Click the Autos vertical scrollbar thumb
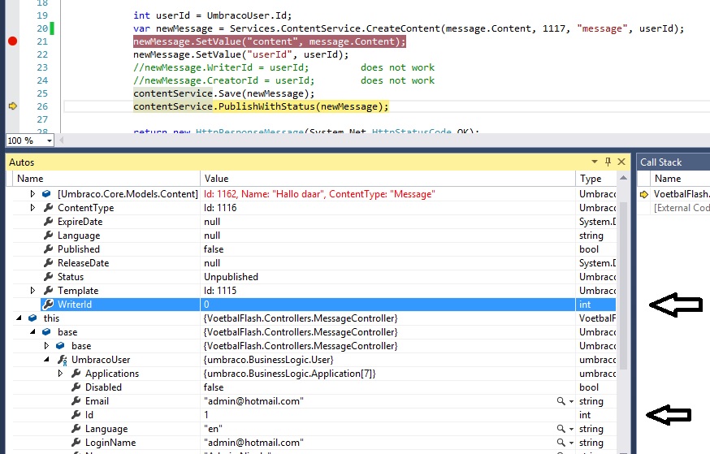 click(624, 285)
